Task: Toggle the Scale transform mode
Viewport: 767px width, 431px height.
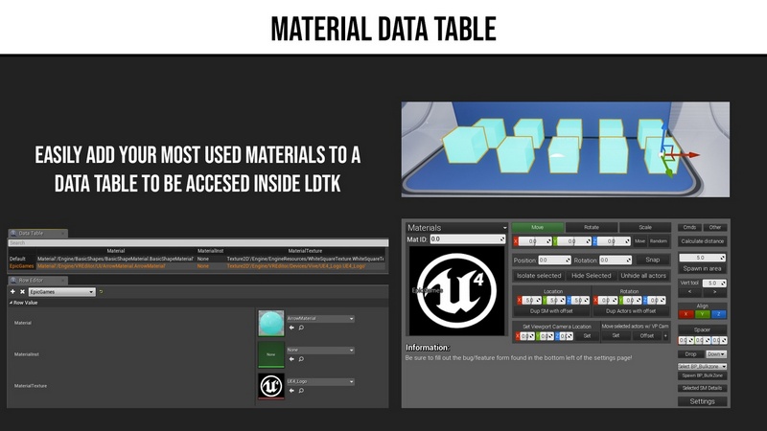Action: point(643,227)
